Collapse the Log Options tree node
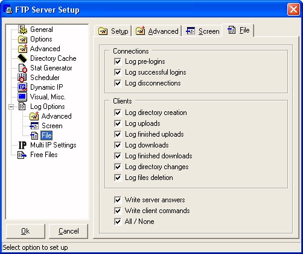The width and height of the screenshot is (303, 254). [x=11, y=107]
